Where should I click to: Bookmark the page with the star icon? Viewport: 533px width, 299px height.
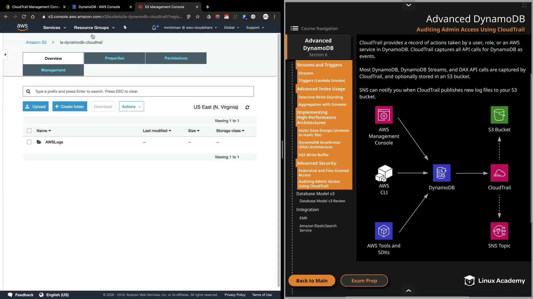(x=198, y=17)
